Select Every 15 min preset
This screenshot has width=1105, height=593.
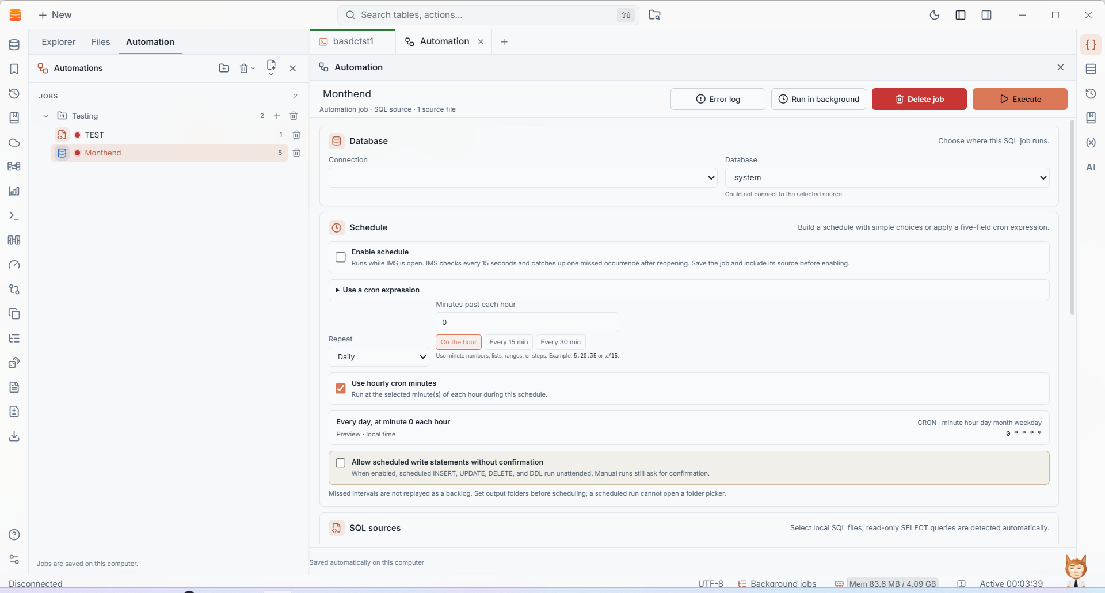[509, 342]
